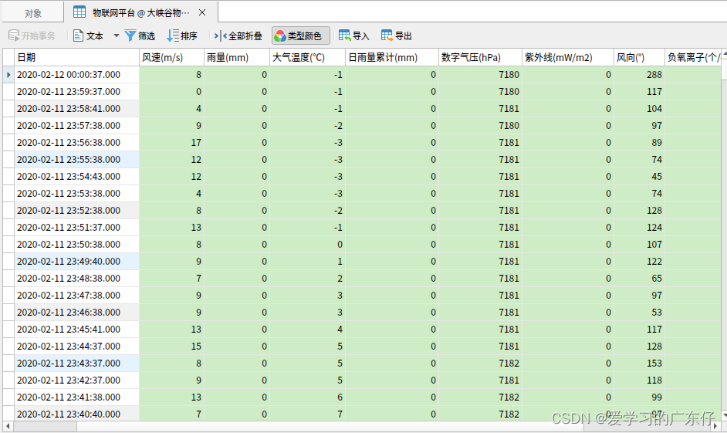Click the horizontal scrollbar thumb
Screen dimensions: 727x433
coord(45,426)
